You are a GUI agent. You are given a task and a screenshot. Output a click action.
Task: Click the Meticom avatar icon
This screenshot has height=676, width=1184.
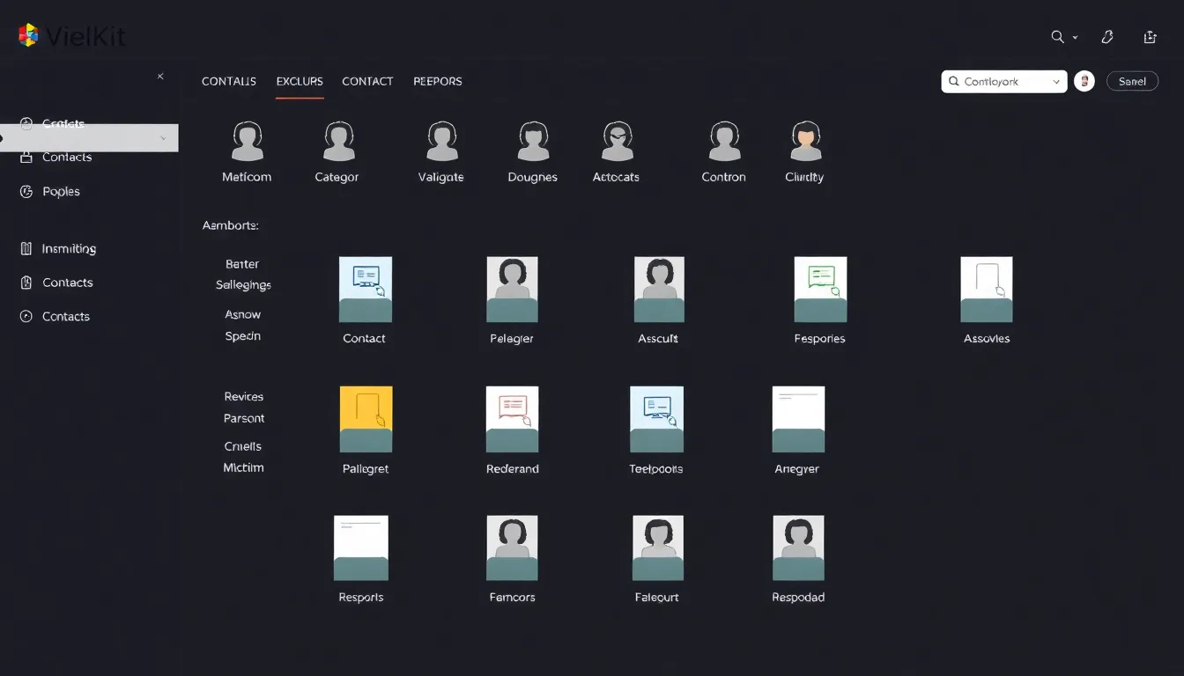pos(248,142)
